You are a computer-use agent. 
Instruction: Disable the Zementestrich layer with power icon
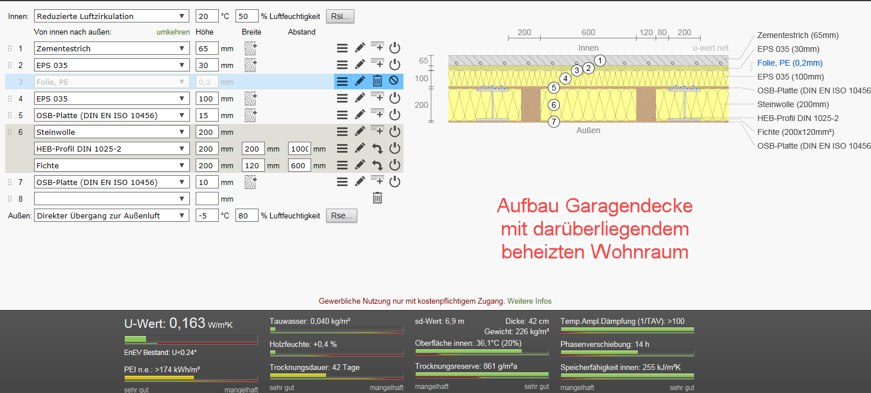[395, 48]
